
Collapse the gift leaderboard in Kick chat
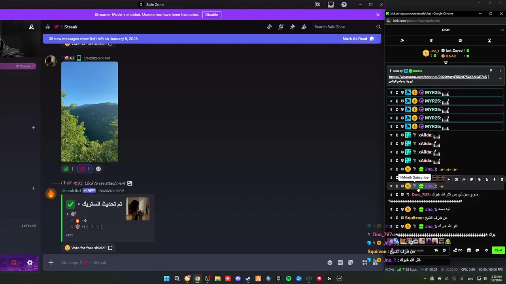click(x=446, y=63)
